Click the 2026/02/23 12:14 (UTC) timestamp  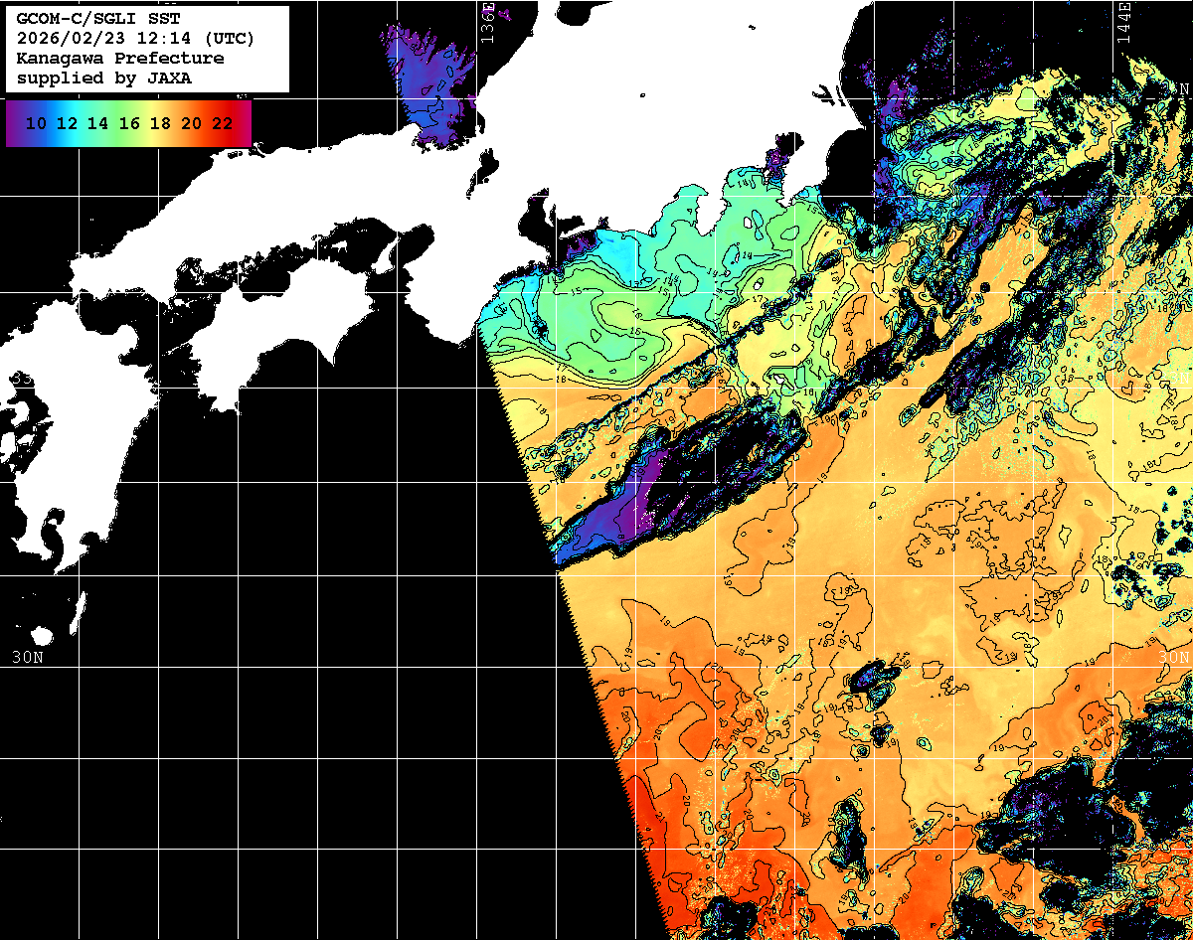(x=135, y=39)
